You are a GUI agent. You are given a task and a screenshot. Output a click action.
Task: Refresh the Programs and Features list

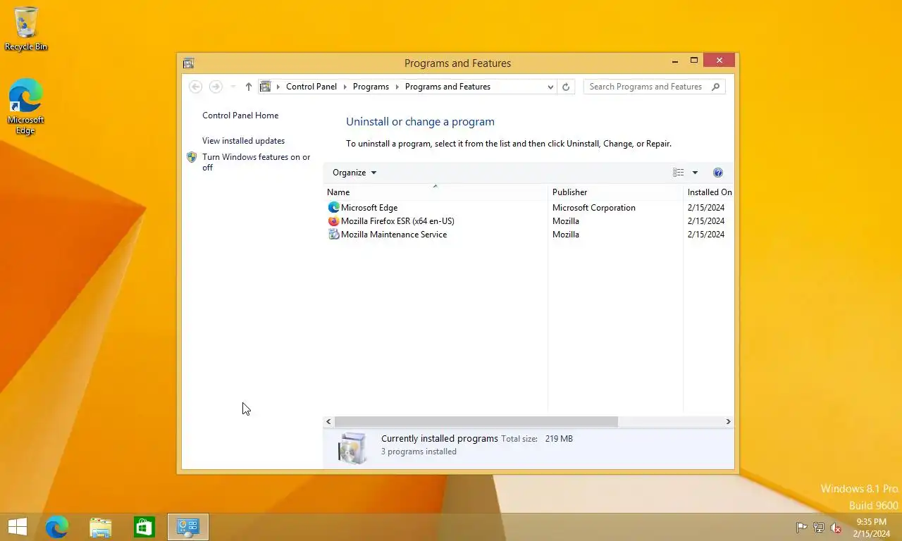click(x=565, y=87)
